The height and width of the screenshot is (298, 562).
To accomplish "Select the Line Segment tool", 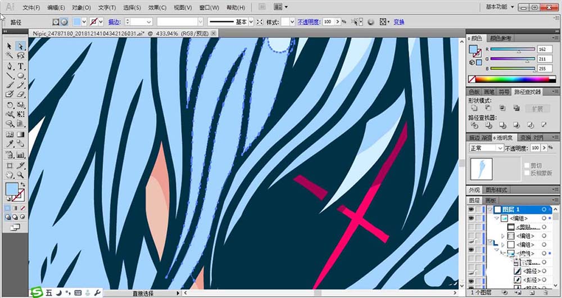I will click(10, 76).
